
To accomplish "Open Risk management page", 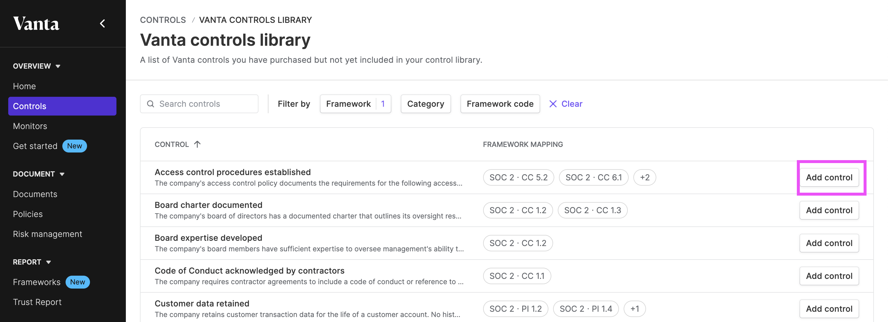I will (47, 234).
